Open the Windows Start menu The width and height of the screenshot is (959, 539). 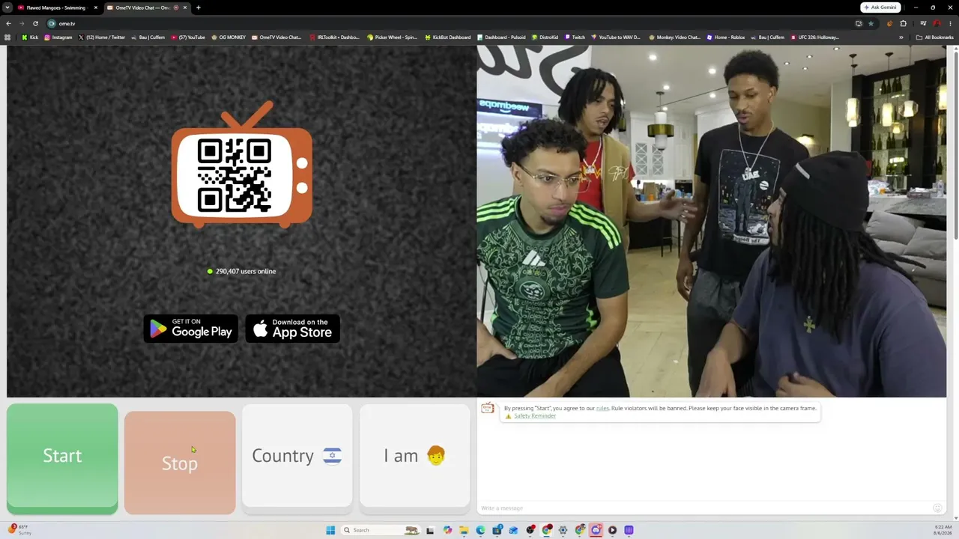point(330,530)
